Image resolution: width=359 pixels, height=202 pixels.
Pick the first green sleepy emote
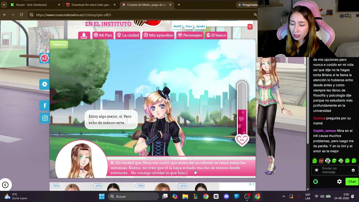pyautogui.click(x=315, y=161)
